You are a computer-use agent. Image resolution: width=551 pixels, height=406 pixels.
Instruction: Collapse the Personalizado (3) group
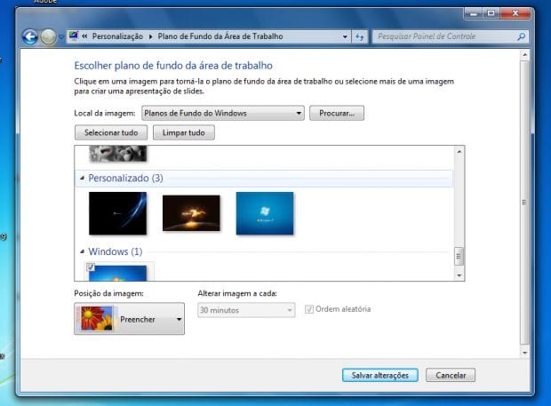pos(82,178)
